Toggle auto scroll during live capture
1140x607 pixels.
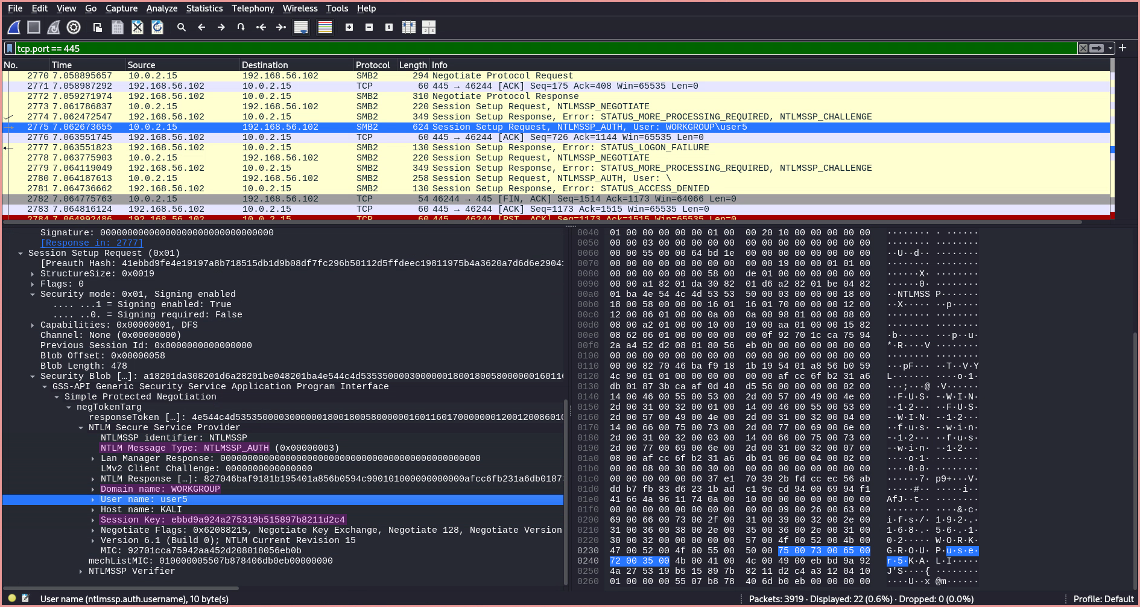[x=301, y=27]
